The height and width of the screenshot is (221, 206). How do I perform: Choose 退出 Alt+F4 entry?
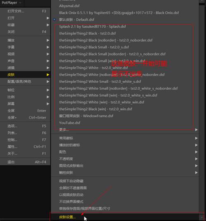[25, 162]
